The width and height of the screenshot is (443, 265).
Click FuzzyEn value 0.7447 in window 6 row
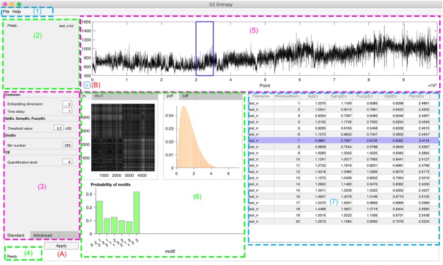(x=365, y=134)
